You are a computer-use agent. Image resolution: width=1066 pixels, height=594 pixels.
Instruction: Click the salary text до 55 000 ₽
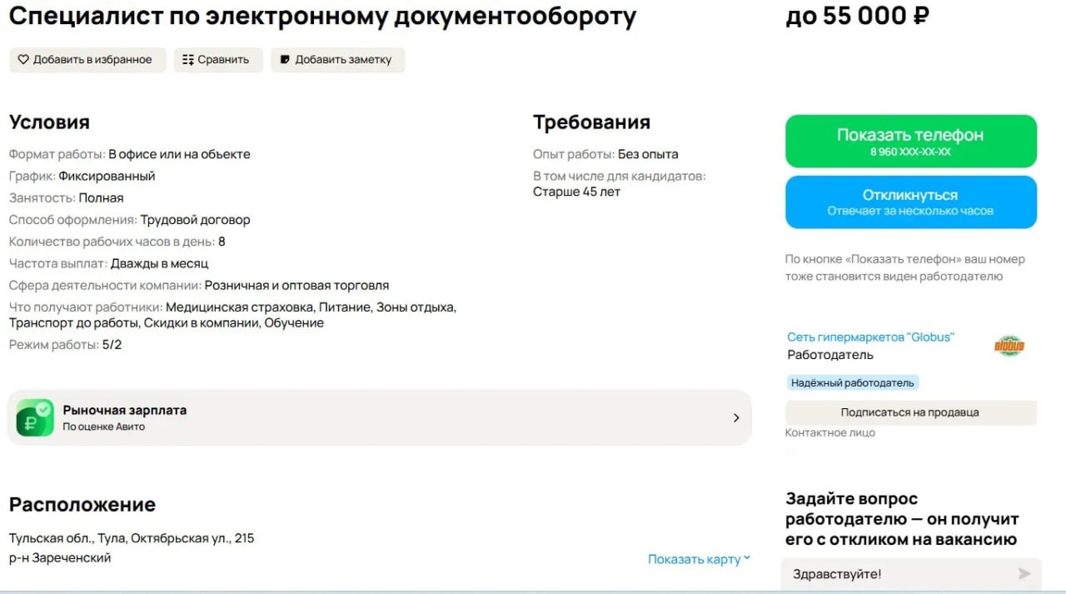pos(857,16)
